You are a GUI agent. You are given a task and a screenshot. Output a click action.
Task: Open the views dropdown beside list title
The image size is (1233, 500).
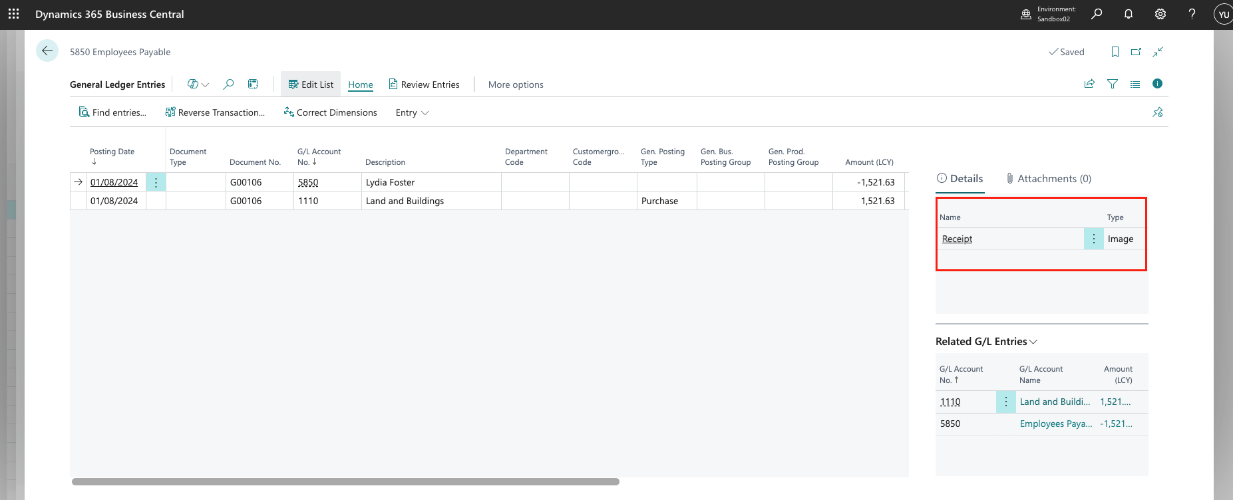click(x=198, y=84)
